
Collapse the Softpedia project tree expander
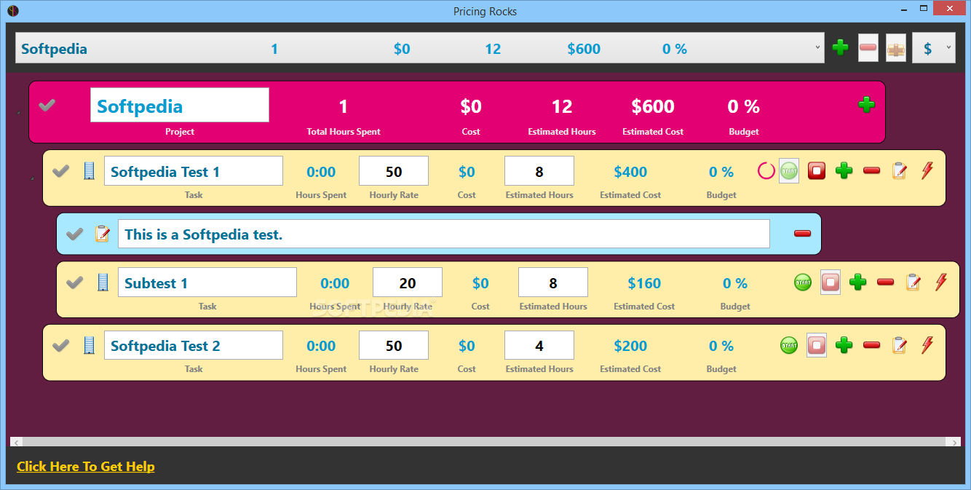pyautogui.click(x=18, y=113)
